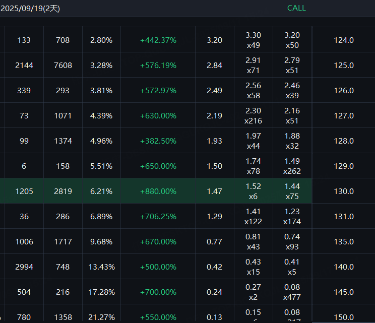Click the +650.00% change cell
This screenshot has height=323, width=375.
(x=158, y=166)
